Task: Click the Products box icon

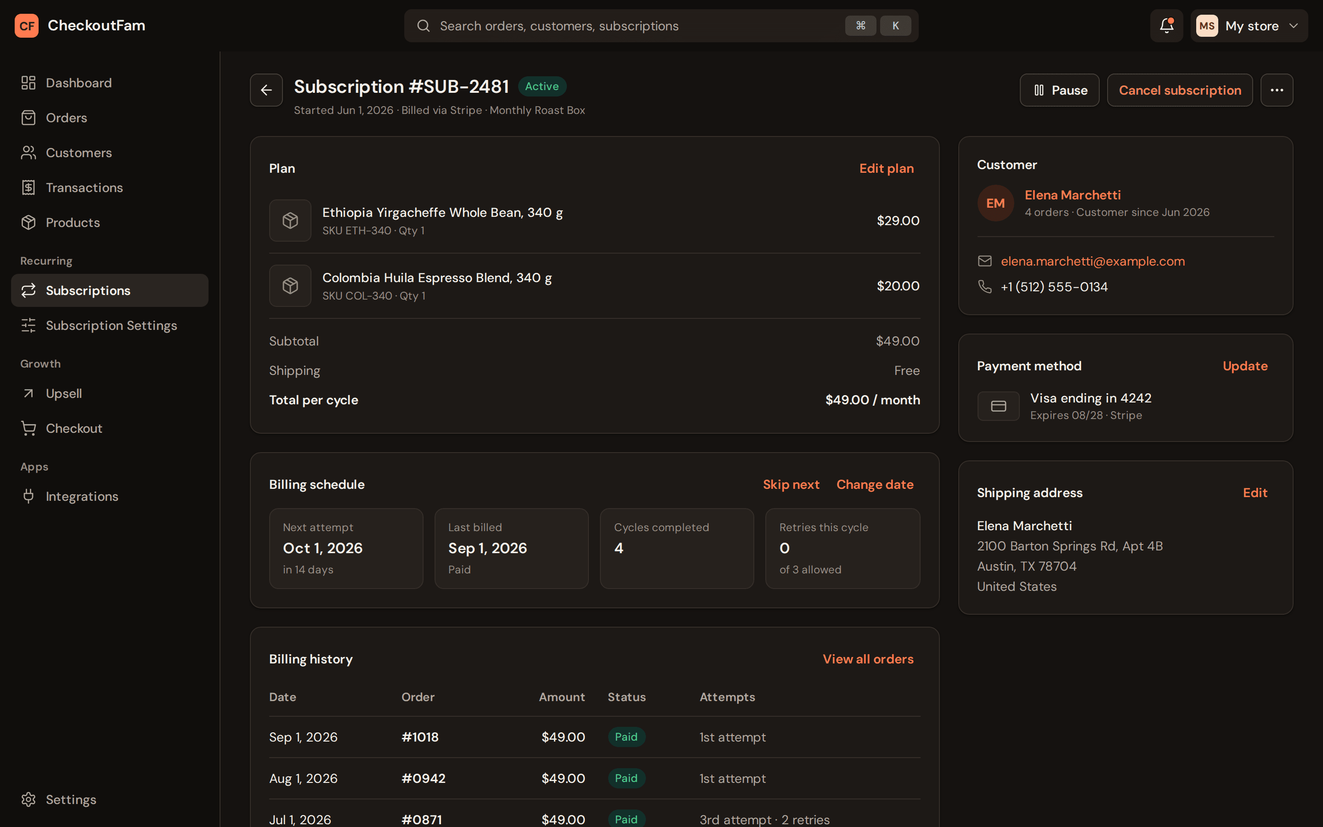Action: point(28,223)
